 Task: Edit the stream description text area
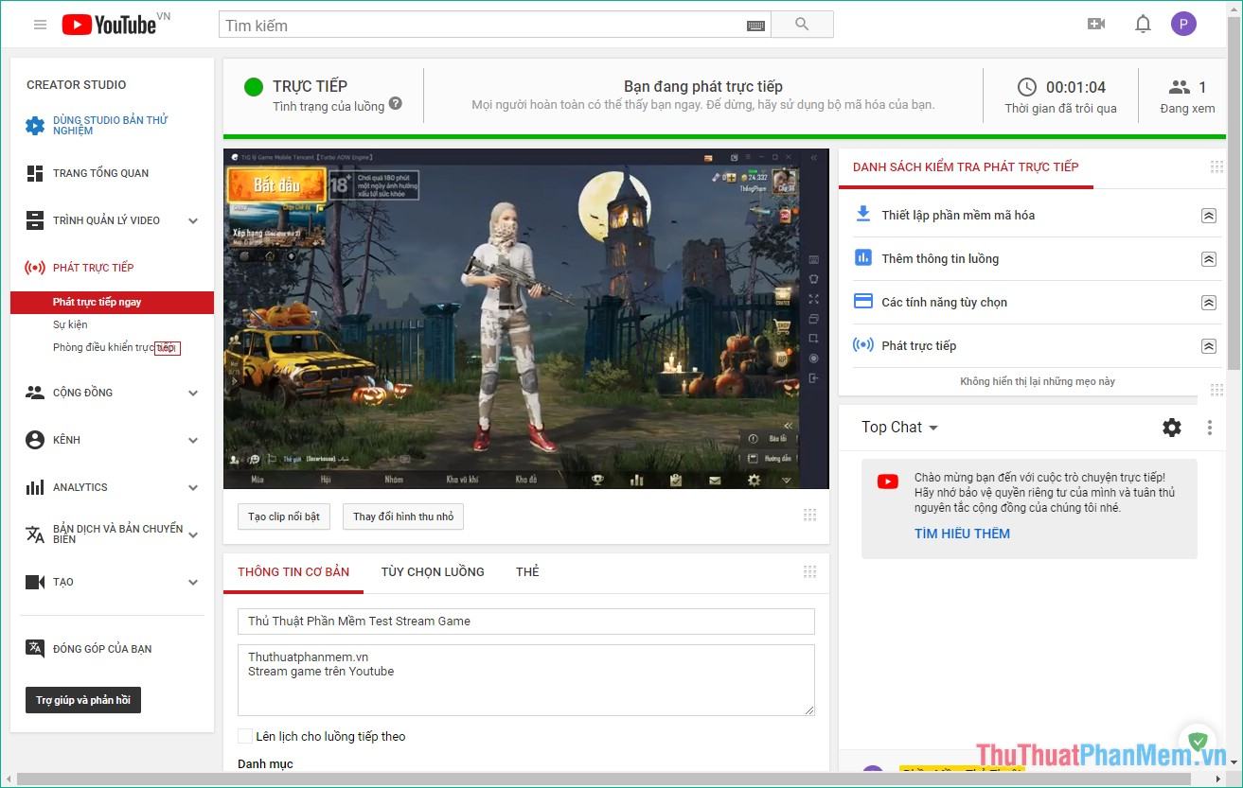526,680
